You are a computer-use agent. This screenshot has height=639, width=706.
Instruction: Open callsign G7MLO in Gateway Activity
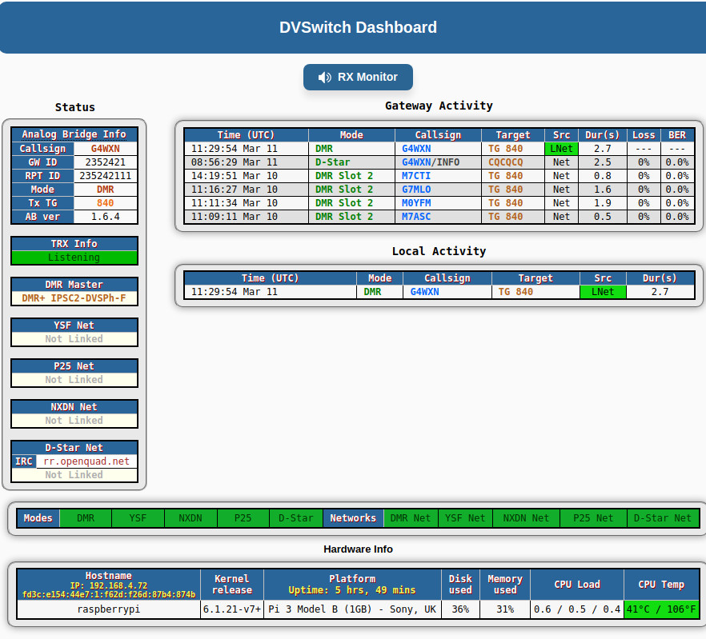(x=415, y=189)
